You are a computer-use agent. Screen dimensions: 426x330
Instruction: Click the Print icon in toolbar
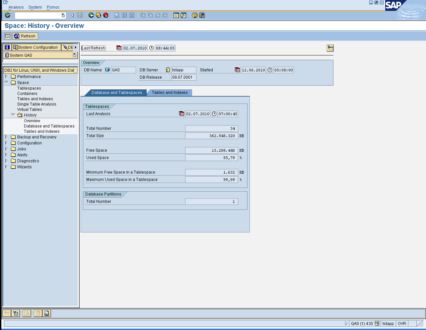click(x=117, y=15)
